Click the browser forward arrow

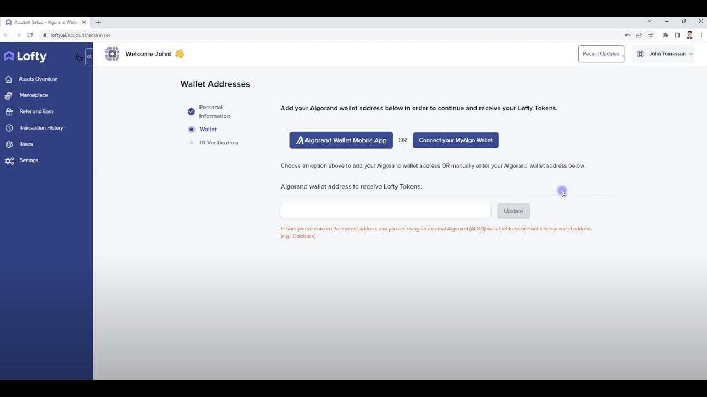(x=18, y=35)
